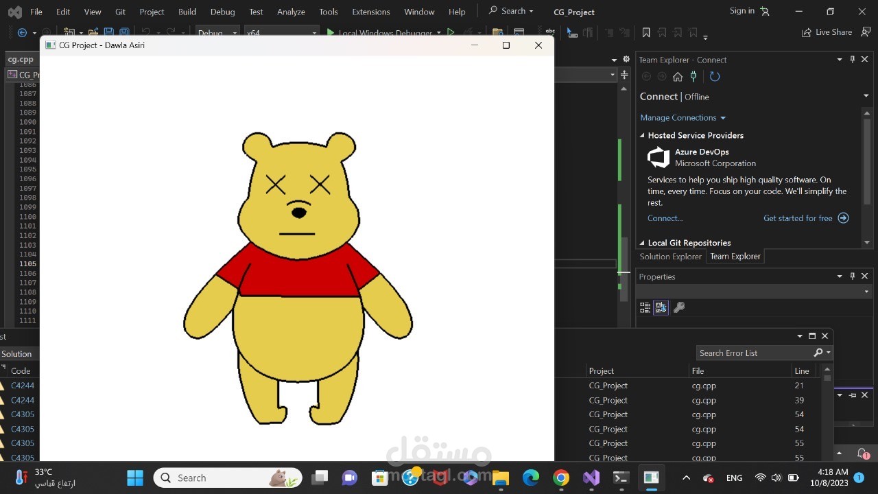Toggle bookmark on current line
878x494 pixels.
[x=646, y=32]
